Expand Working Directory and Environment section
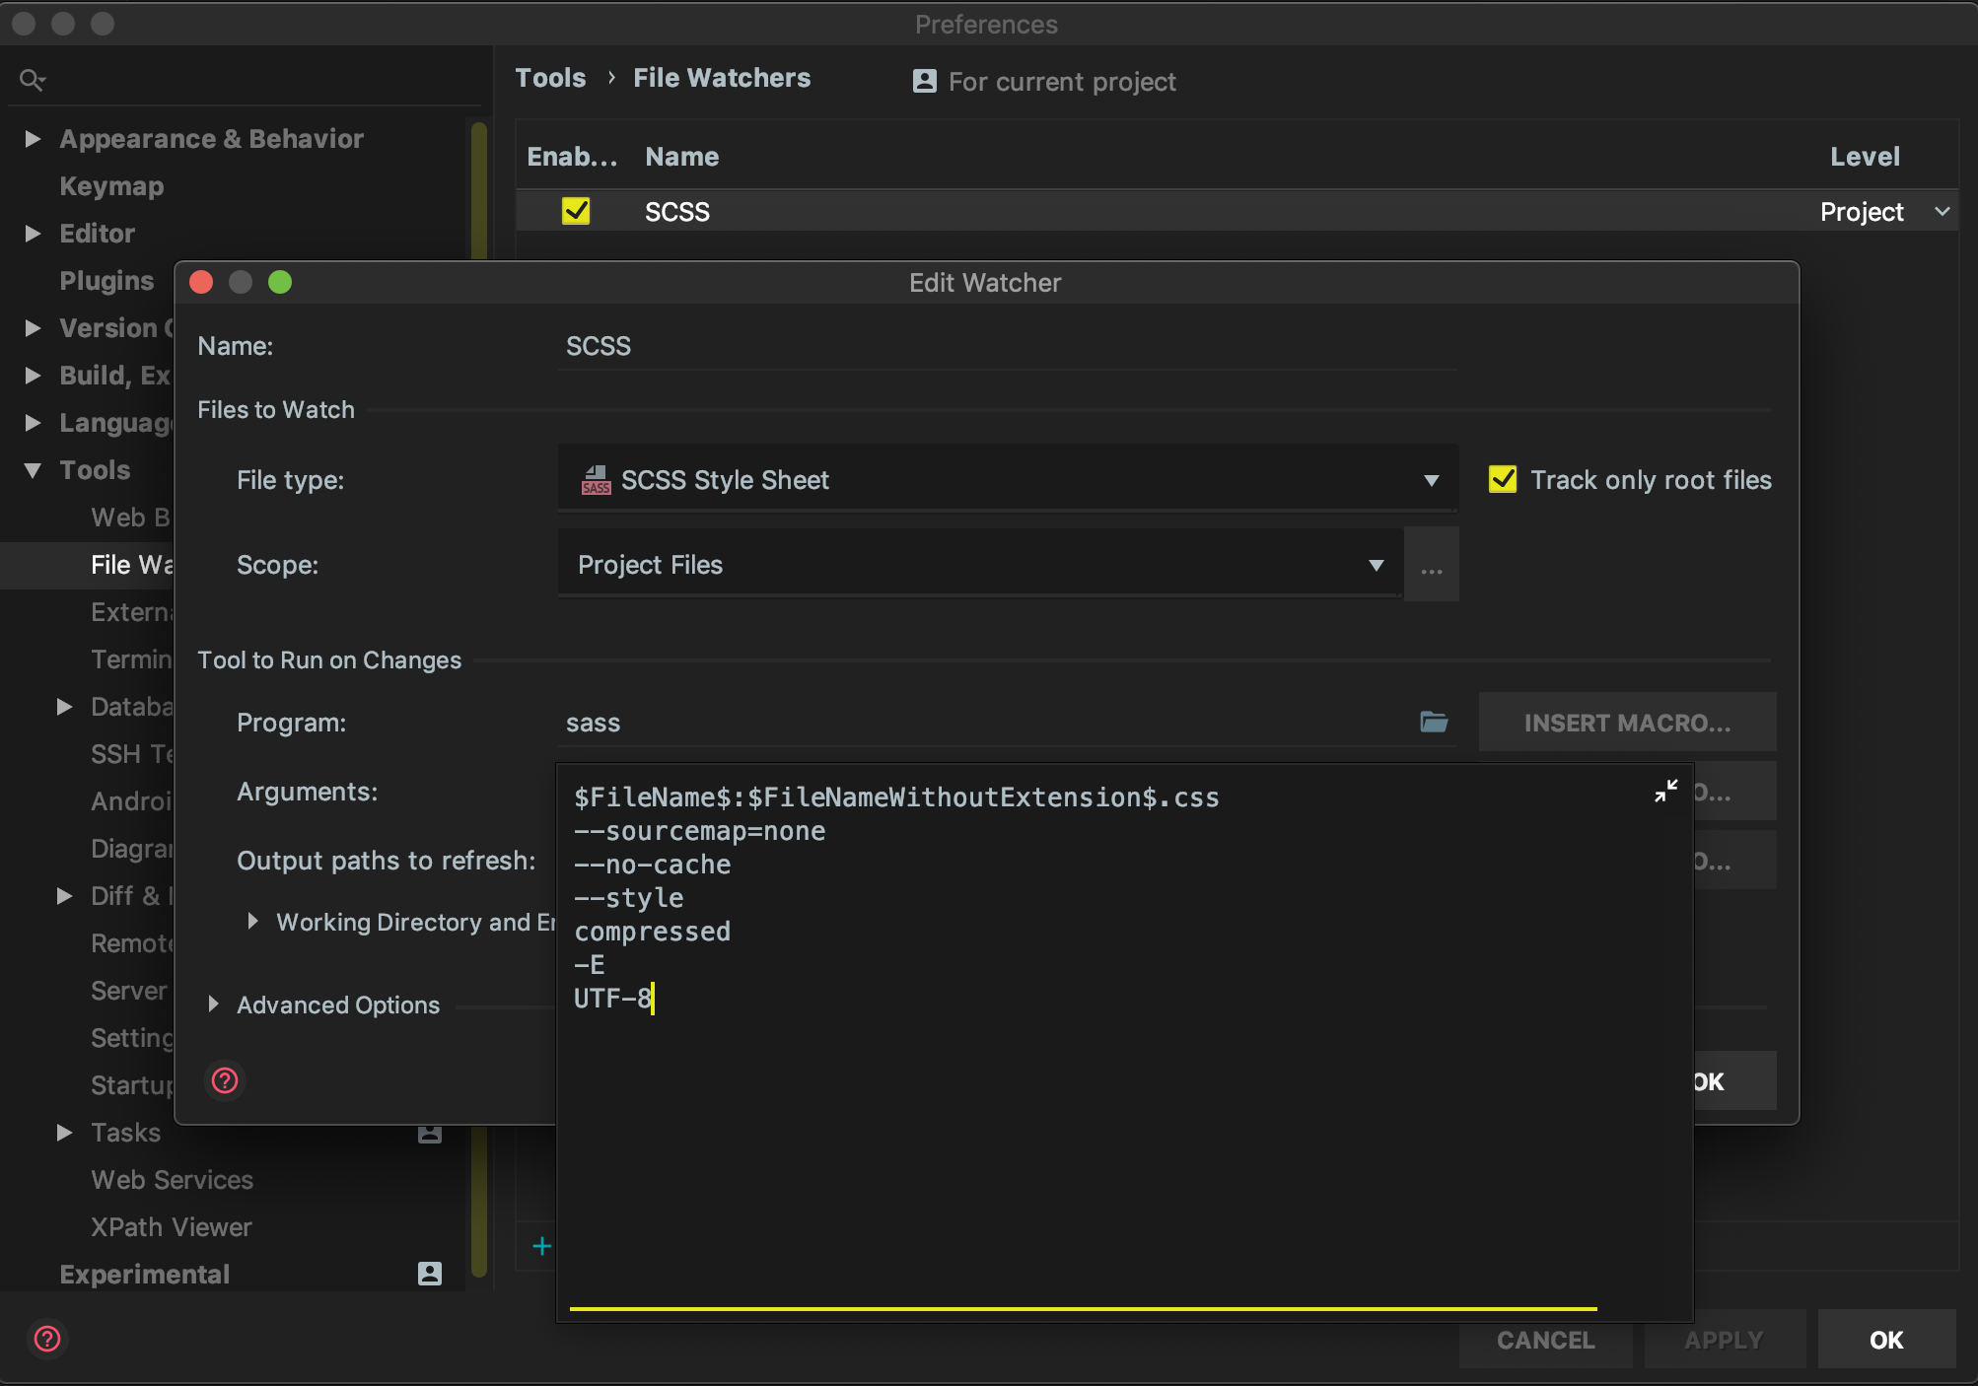 253,922
